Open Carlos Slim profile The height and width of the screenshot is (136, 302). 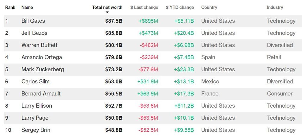[35, 81]
